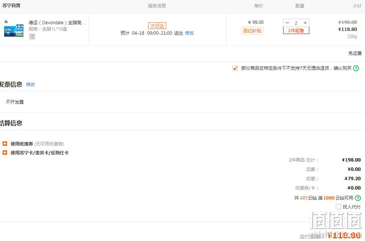Expand the 使用优惠券 section
This screenshot has height=241, width=365.
point(4,144)
